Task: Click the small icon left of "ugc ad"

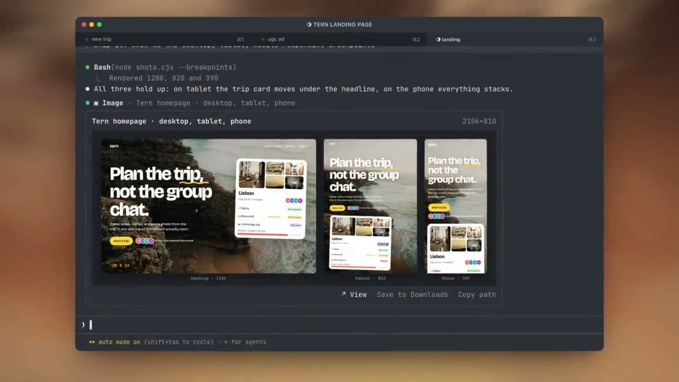Action: pyautogui.click(x=263, y=39)
